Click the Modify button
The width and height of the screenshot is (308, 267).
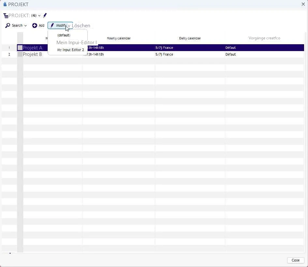(x=60, y=25)
